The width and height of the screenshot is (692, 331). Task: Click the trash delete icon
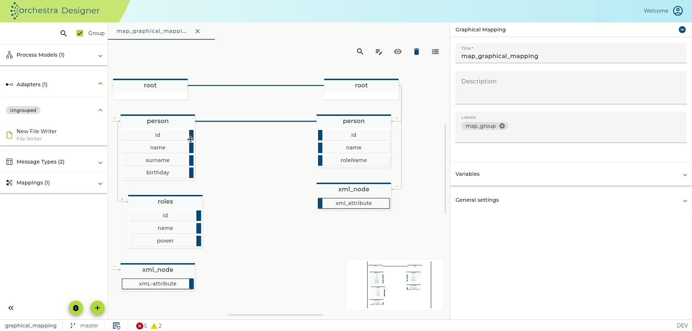[417, 52]
